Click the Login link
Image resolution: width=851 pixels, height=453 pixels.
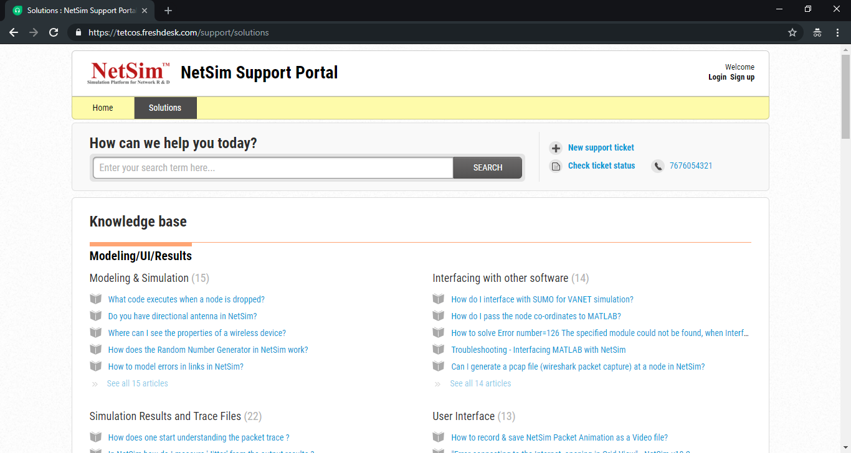pyautogui.click(x=716, y=77)
